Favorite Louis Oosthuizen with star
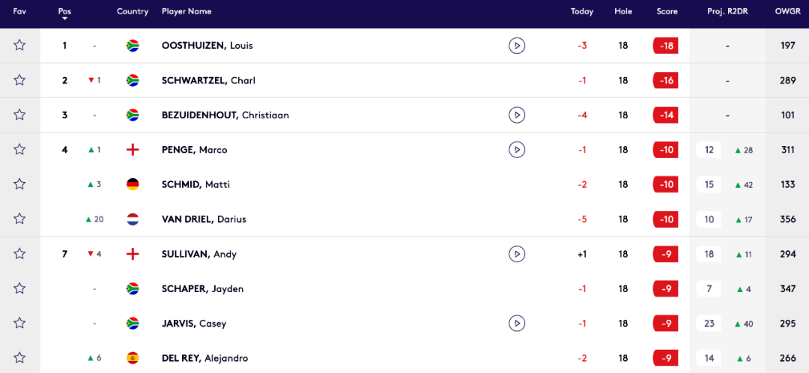The height and width of the screenshot is (373, 809). [19, 46]
